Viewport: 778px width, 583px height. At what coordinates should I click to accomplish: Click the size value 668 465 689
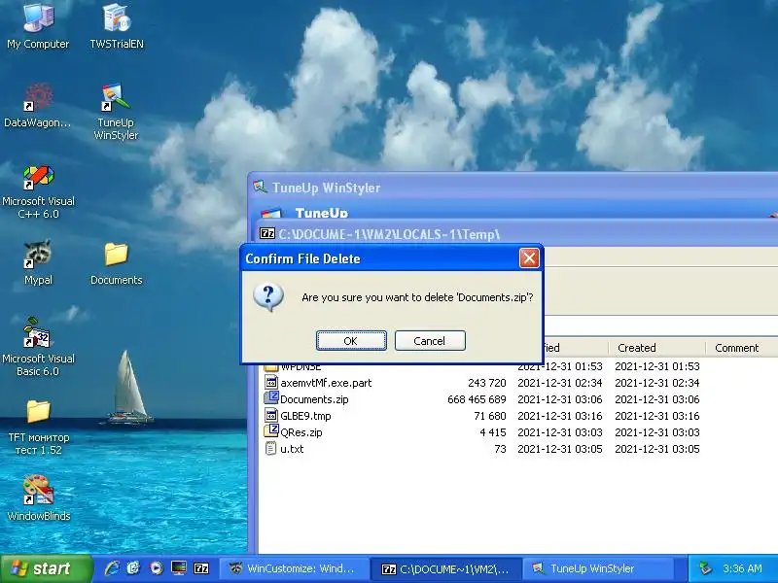[x=477, y=399]
